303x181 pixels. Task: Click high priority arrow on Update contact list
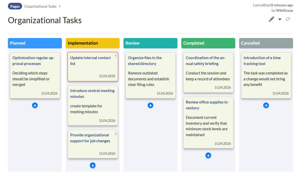[116, 56]
